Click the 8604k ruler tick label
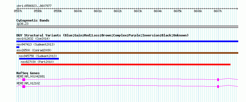This screenshot has height=102, width=246. (158, 11)
